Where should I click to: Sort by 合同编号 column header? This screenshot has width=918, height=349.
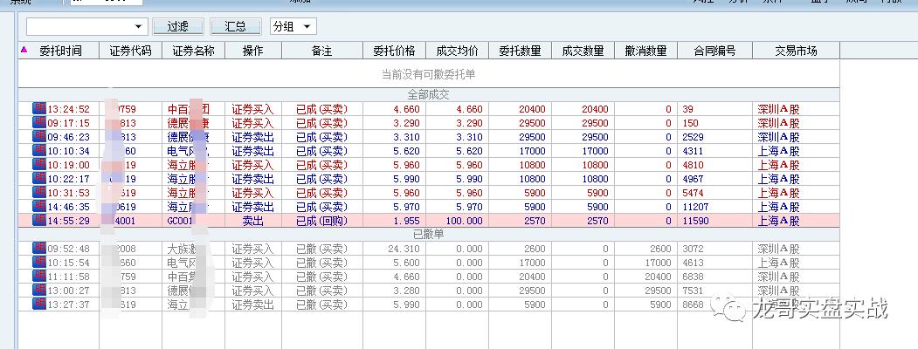[714, 51]
